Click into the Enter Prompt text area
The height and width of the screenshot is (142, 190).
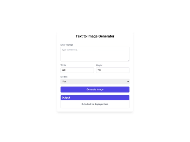click(x=95, y=54)
